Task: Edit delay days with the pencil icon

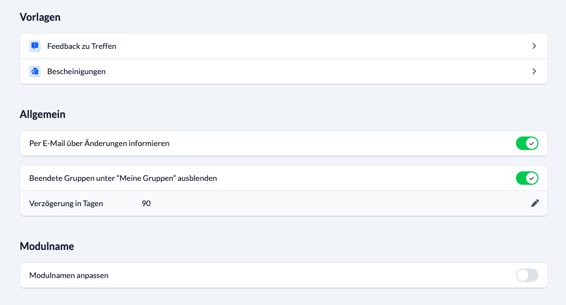Action: pos(535,203)
